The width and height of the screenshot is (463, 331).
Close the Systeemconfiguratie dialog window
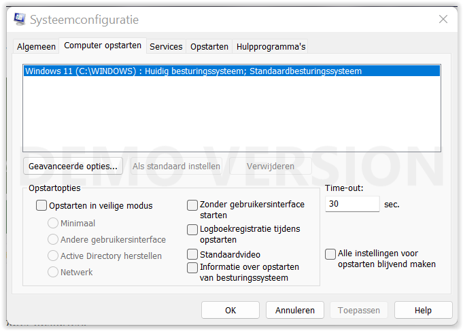point(443,20)
